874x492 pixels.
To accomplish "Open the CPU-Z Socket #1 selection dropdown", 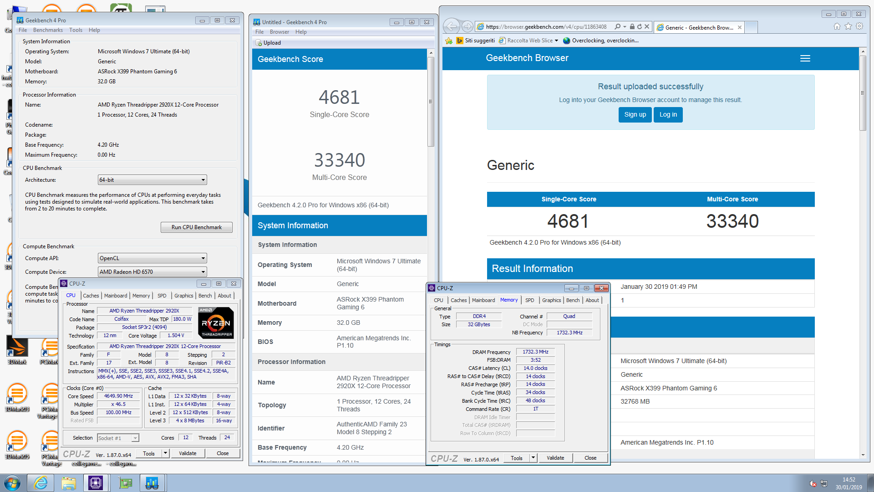I will (118, 438).
